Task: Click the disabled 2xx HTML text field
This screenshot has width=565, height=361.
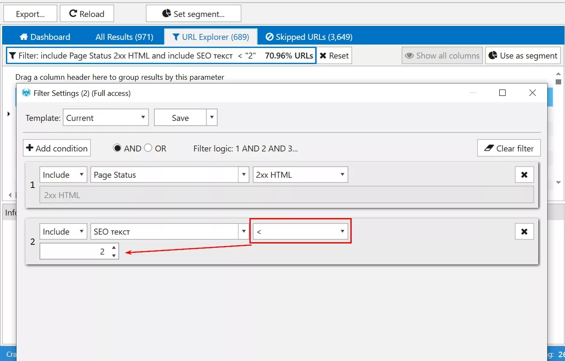Action: coord(287,195)
